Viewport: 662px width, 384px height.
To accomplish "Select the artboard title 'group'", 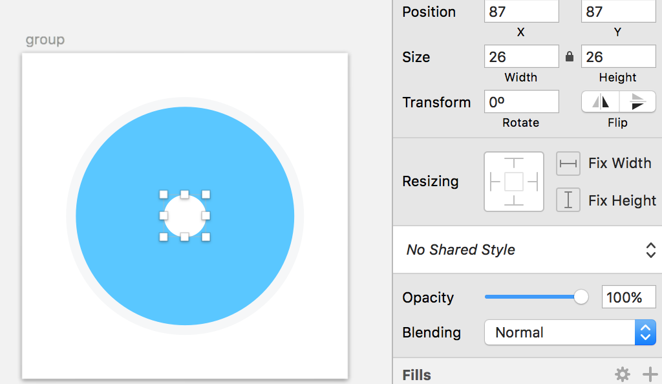I will (45, 40).
